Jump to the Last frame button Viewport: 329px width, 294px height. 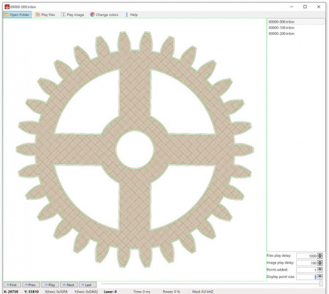[x=88, y=285]
